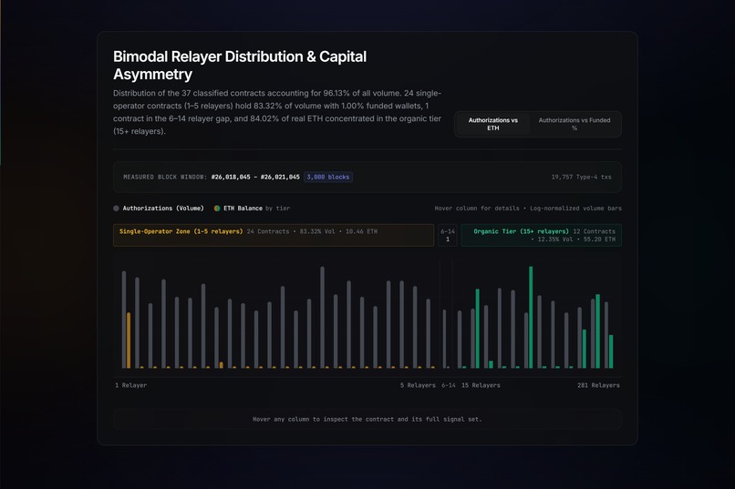Click the 19,757 Type-4 txs text

581,177
